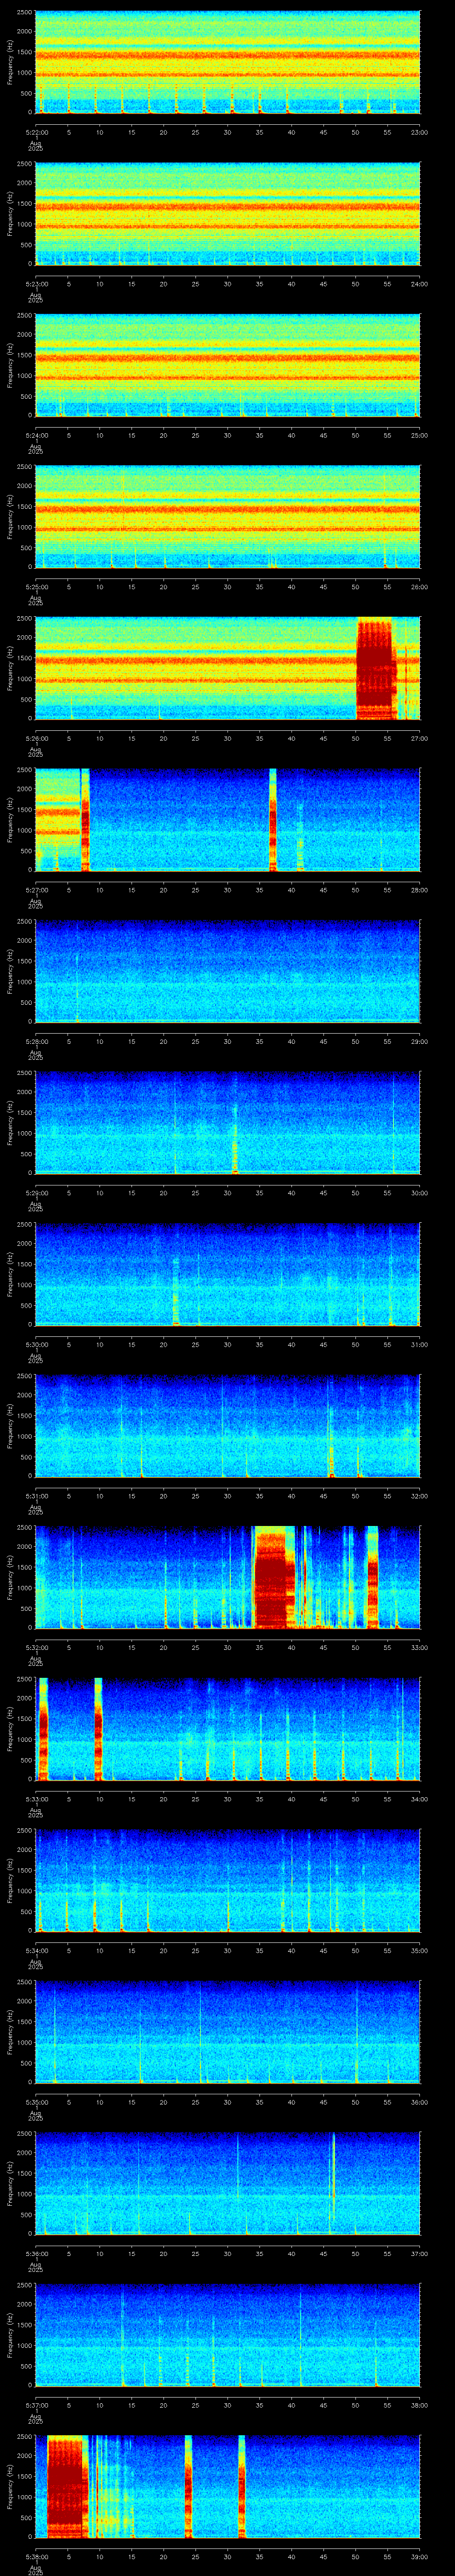Click the '5:34:00' start time label
Image resolution: width=455 pixels, height=2576 pixels.
coord(37,1951)
